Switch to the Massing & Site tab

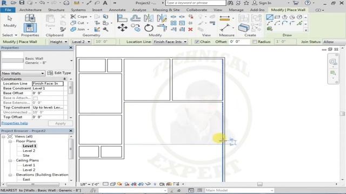pos(166,10)
